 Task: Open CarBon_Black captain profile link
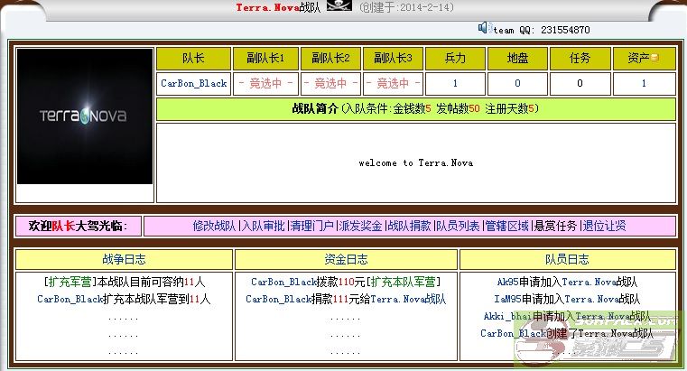click(193, 83)
